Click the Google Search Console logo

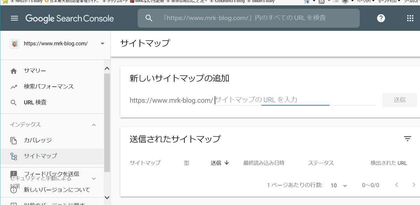(69, 18)
